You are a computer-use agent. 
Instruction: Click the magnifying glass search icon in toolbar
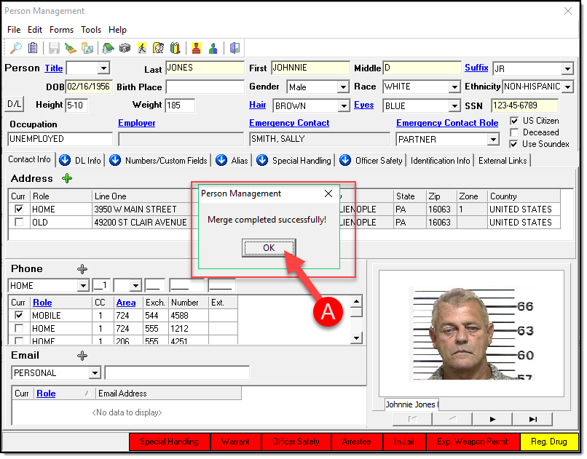16,48
